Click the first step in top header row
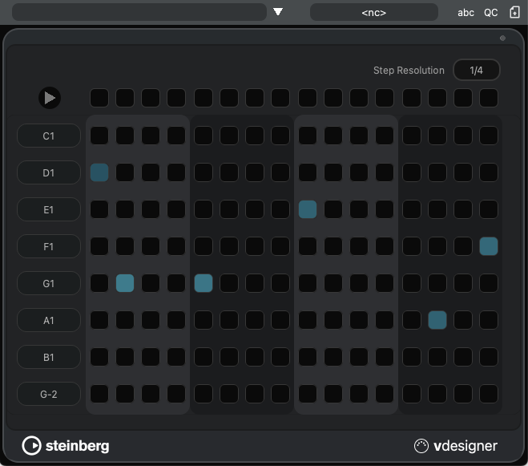Viewport: 528px width, 466px height. (x=99, y=98)
